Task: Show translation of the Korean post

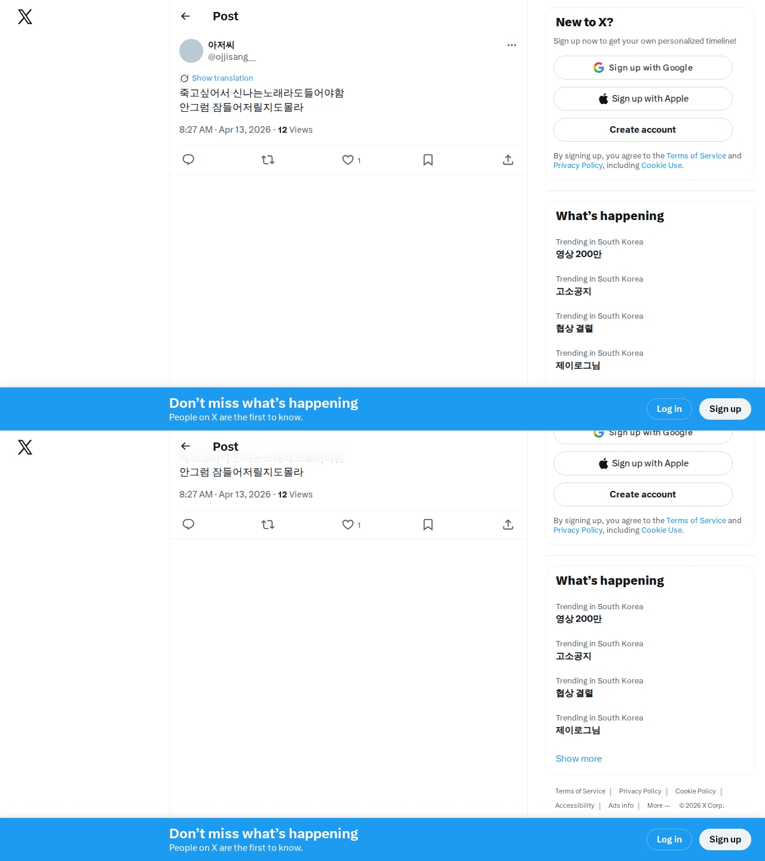Action: pyautogui.click(x=222, y=78)
